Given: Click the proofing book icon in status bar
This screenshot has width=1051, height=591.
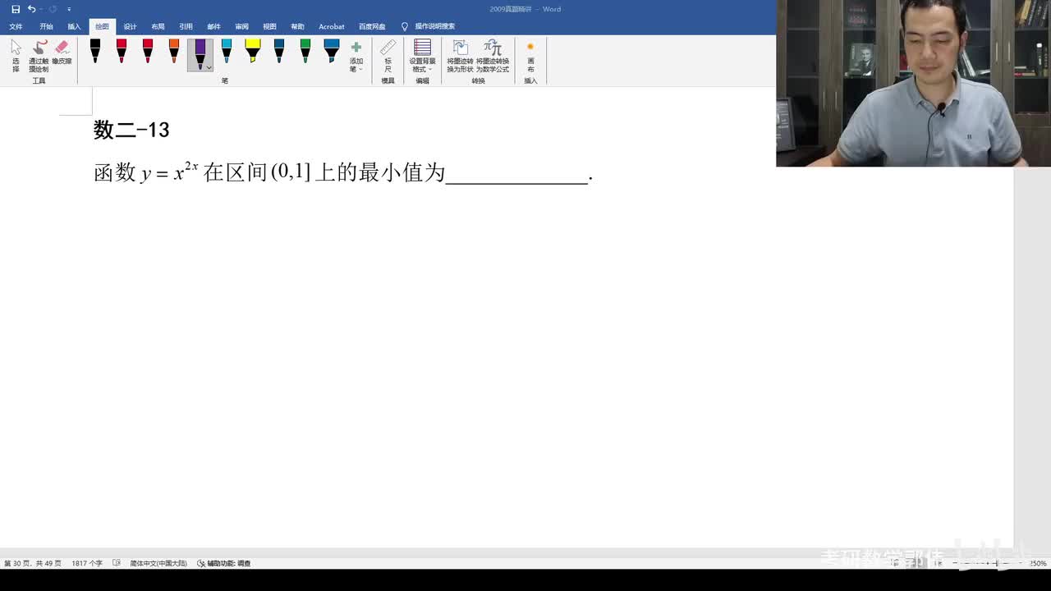Looking at the screenshot, I should coord(117,563).
